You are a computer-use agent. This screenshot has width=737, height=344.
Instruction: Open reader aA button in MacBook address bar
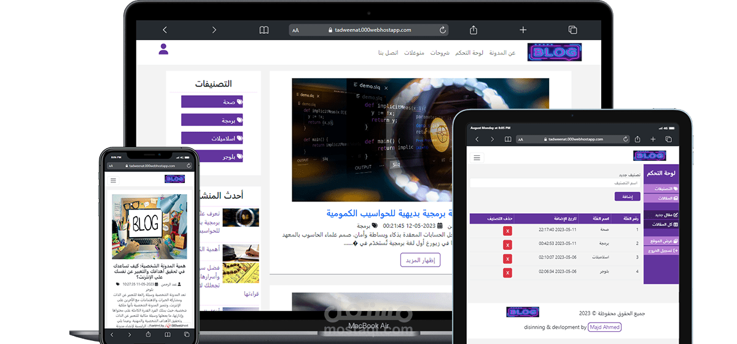pos(295,30)
